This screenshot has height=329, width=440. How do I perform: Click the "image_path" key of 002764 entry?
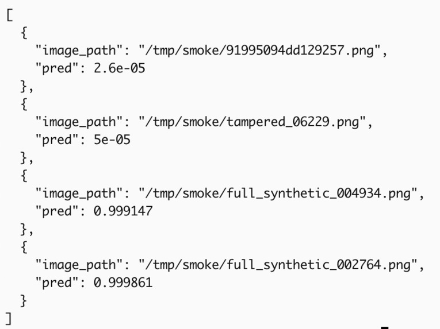[79, 265]
